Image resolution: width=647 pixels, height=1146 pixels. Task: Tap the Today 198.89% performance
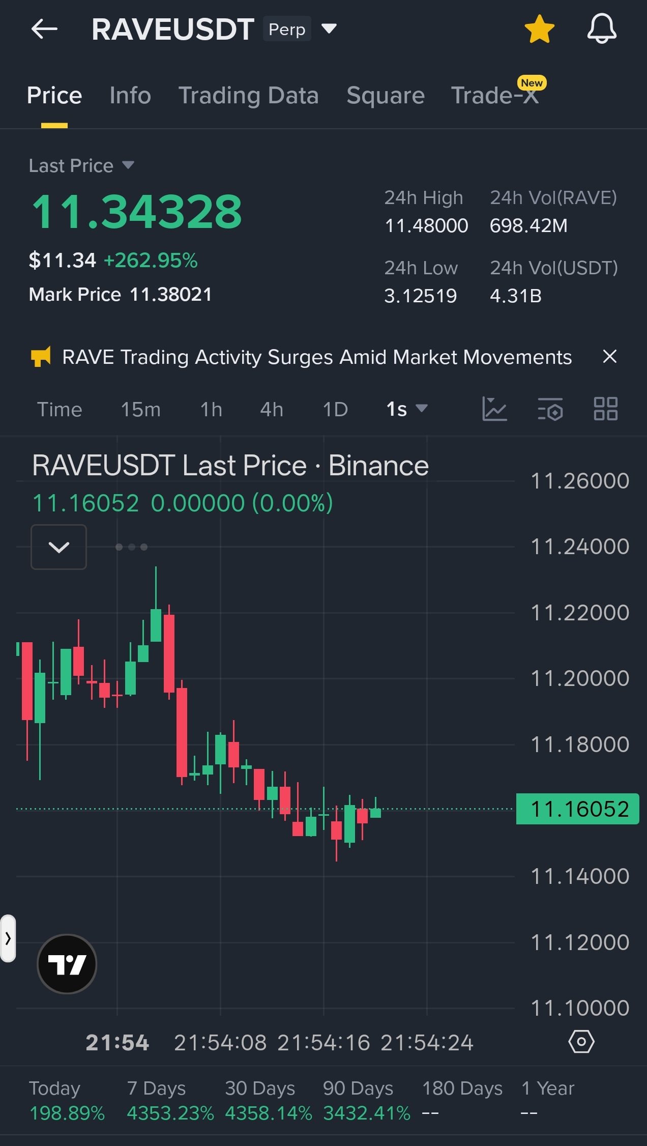tap(67, 1101)
